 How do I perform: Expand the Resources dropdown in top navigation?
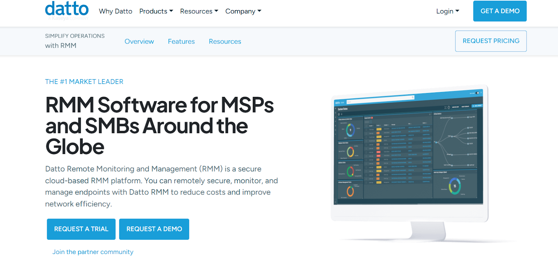(x=199, y=11)
